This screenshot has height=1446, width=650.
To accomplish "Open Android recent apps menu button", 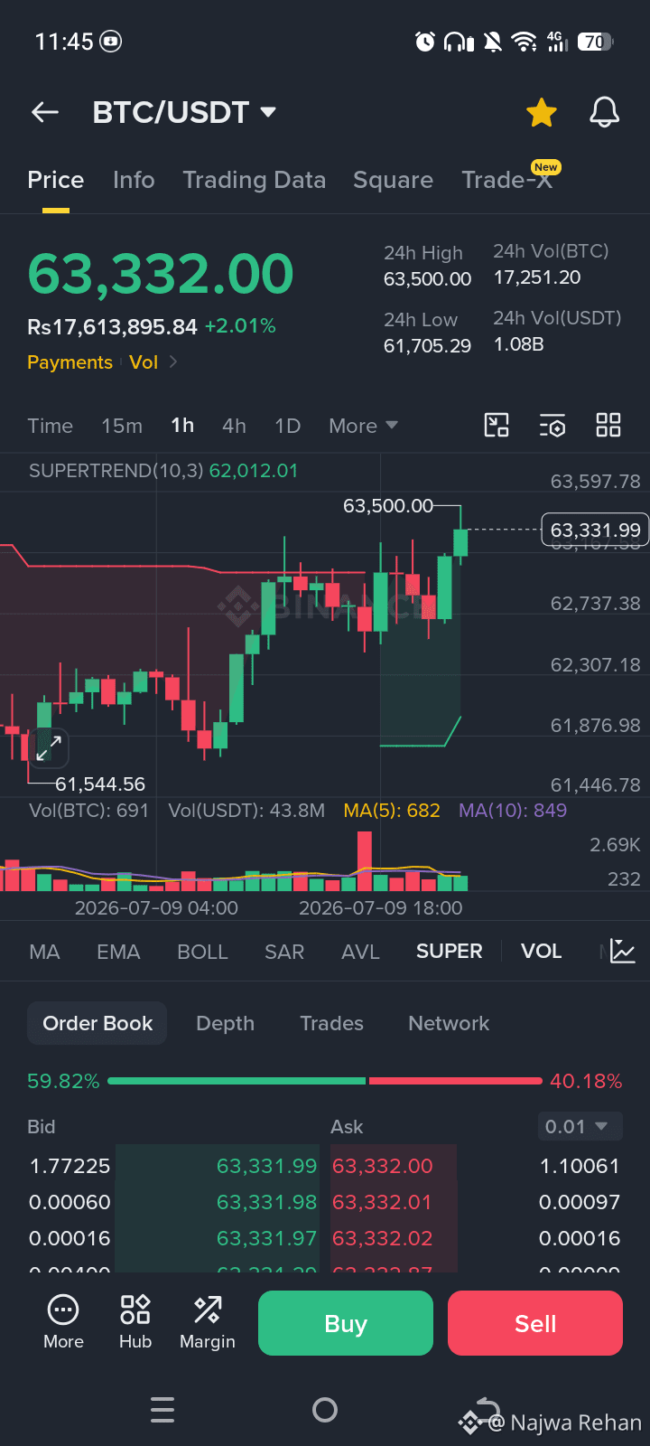I will click(x=162, y=1410).
